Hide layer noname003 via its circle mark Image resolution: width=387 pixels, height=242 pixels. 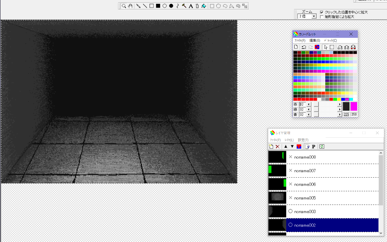[x=290, y=211]
